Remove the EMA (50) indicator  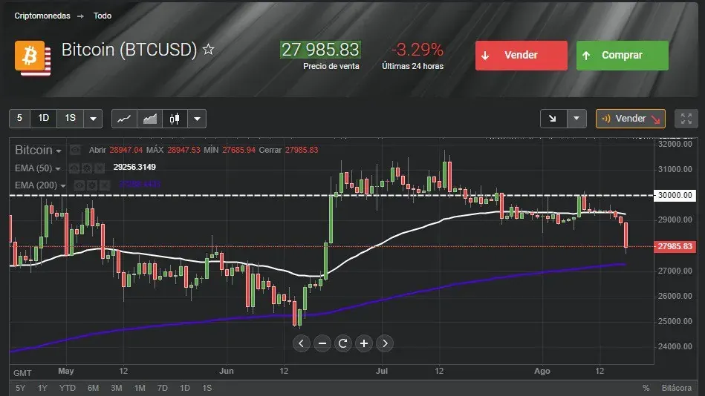(x=100, y=168)
